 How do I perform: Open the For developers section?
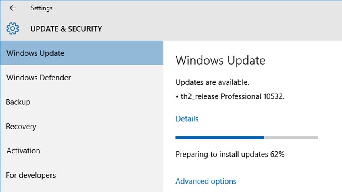coord(31,175)
